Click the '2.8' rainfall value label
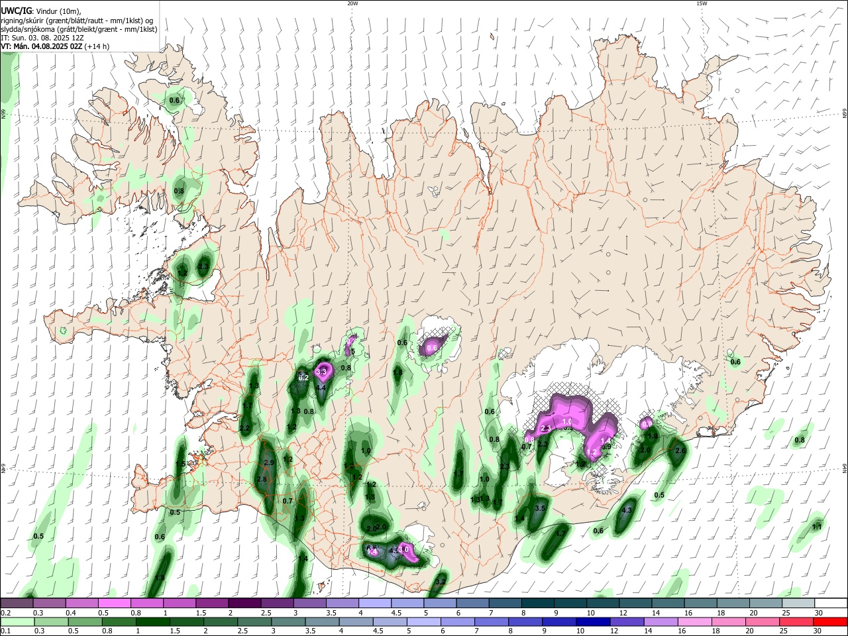 (261, 480)
